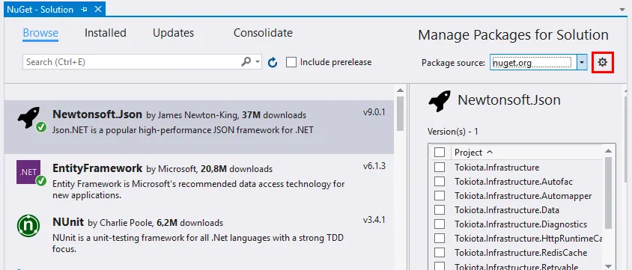Click the Tokiota.Infrastructure.Data project name

point(507,210)
